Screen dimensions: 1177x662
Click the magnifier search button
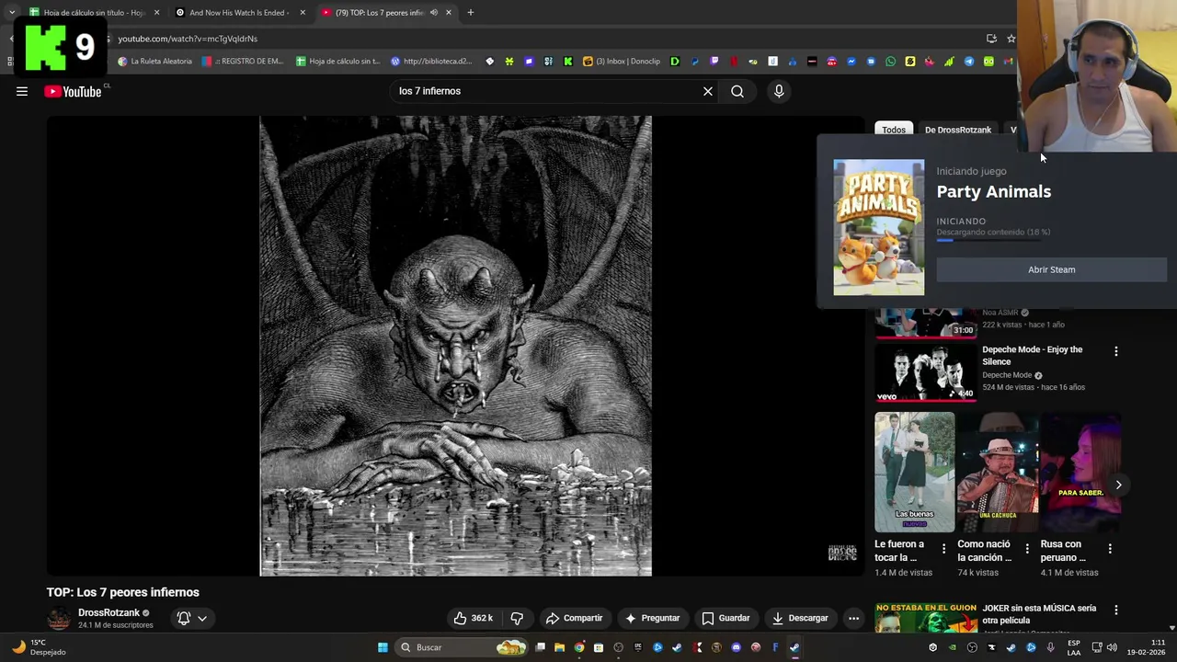[x=737, y=91]
